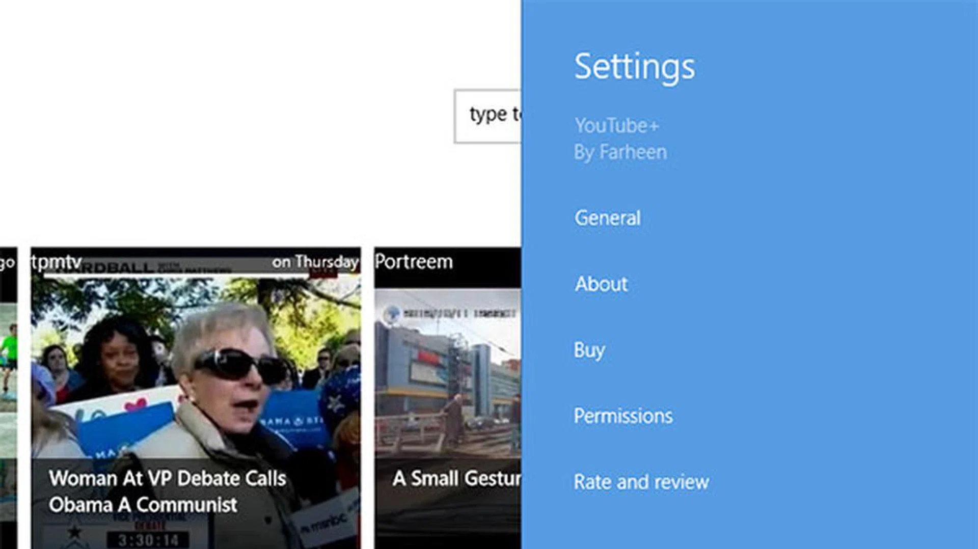Open the Portreem building video thumbnail
Viewport: 978px width, 549px height.
pos(447,372)
